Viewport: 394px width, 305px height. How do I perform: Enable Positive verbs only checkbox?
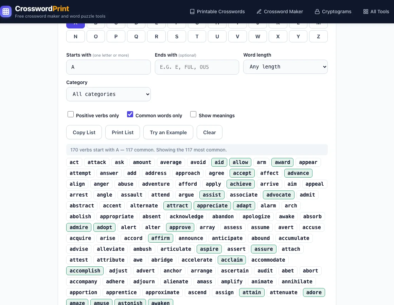click(x=71, y=114)
